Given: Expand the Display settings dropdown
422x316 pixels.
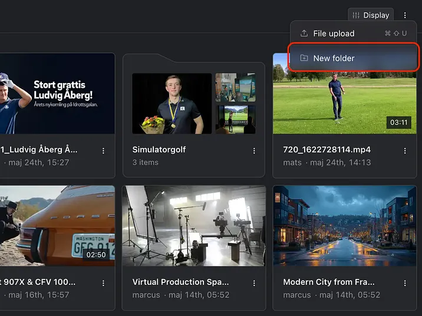Looking at the screenshot, I should 371,15.
